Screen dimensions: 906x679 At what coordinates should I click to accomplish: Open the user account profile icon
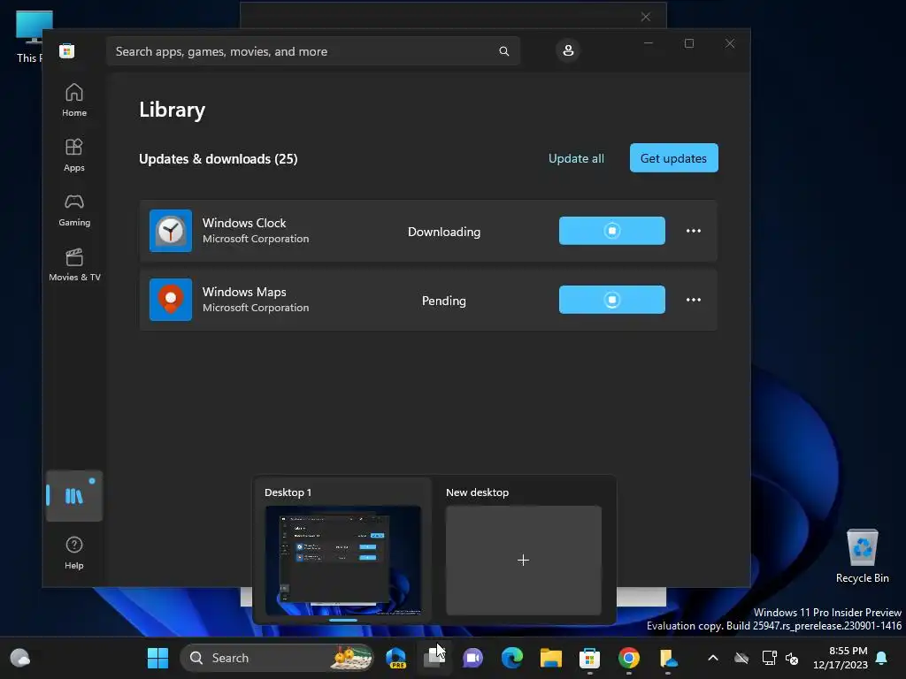point(568,50)
